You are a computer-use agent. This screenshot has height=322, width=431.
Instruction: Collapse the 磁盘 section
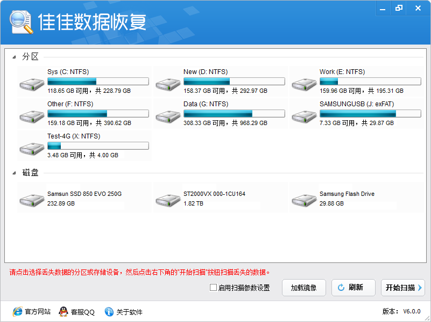coord(14,173)
